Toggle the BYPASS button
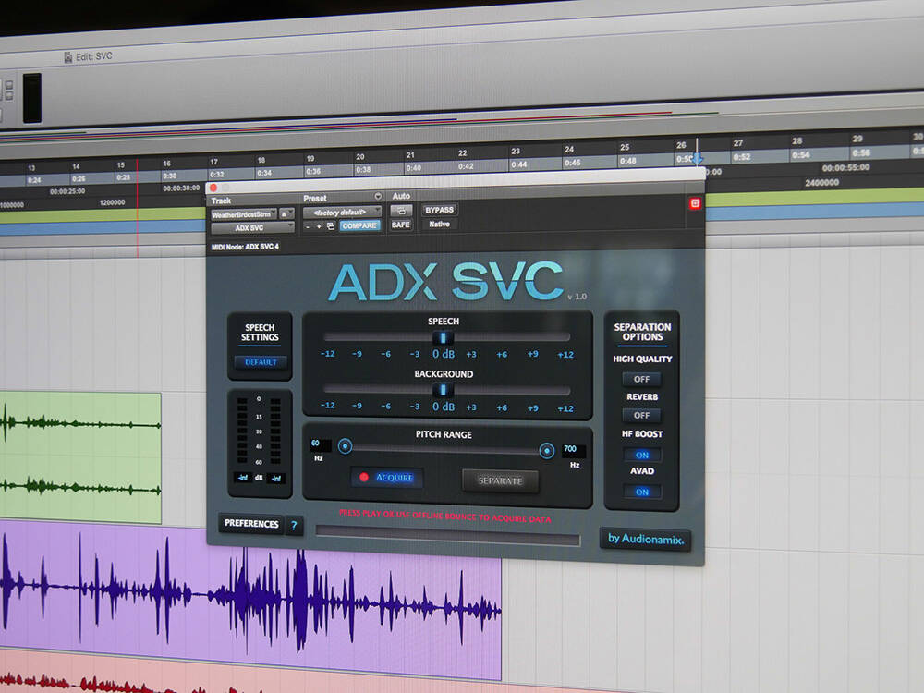The width and height of the screenshot is (924, 693). tap(439, 210)
